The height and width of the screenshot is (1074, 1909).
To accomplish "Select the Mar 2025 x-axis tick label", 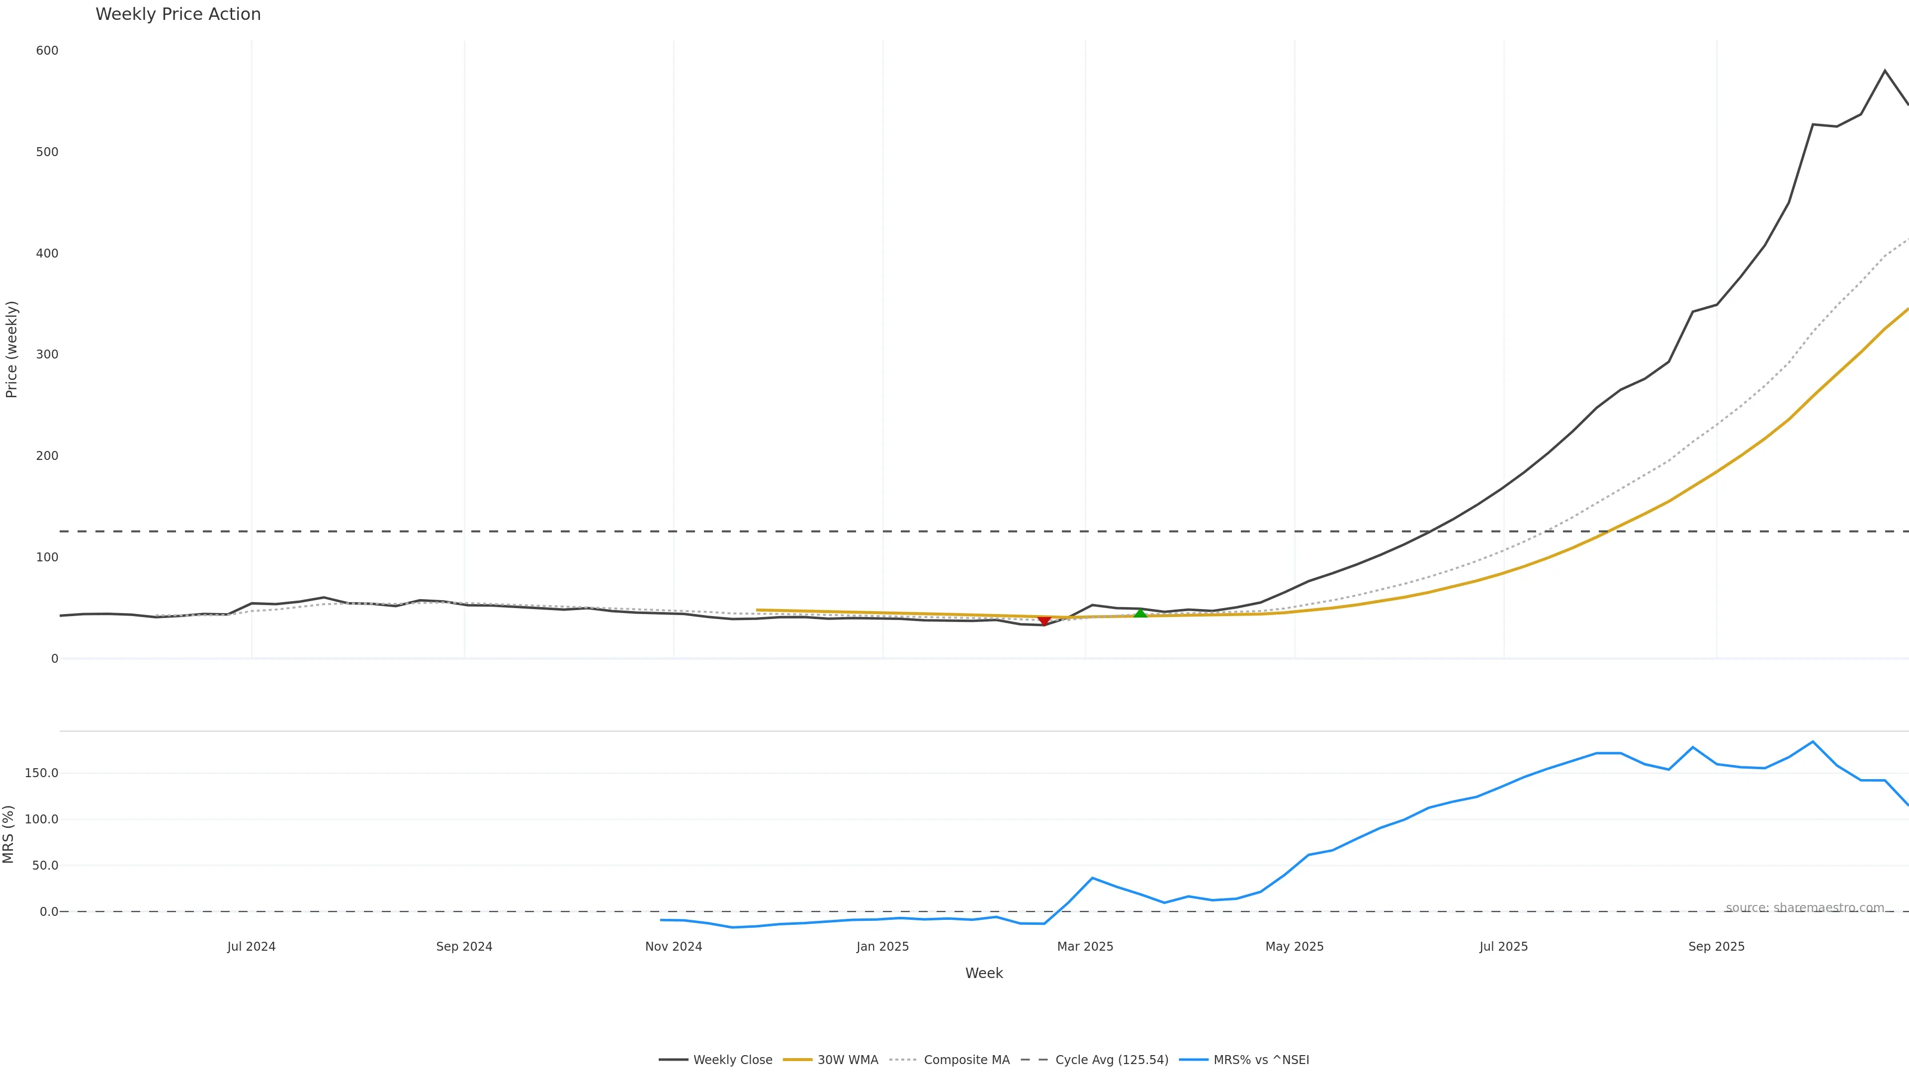I will point(1085,947).
